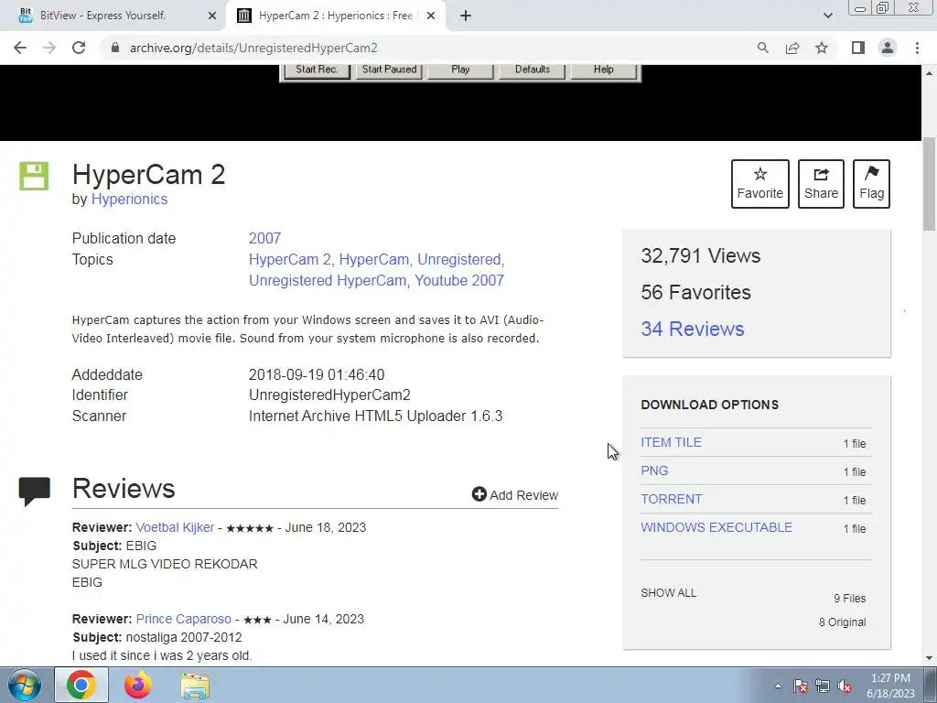Image resolution: width=937 pixels, height=703 pixels.
Task: Click Add Review
Action: tap(515, 494)
